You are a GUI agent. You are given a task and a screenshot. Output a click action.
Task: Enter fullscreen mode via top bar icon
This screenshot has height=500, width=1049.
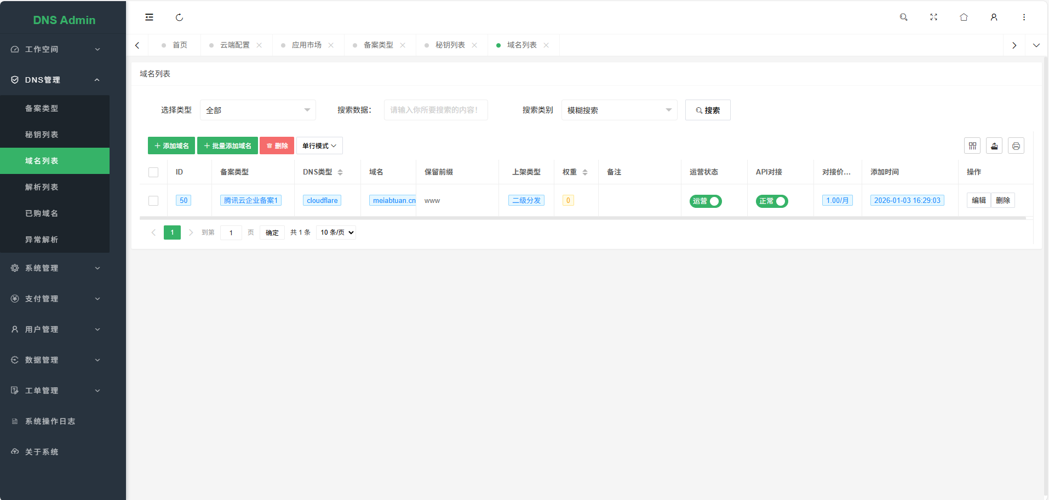coord(933,18)
